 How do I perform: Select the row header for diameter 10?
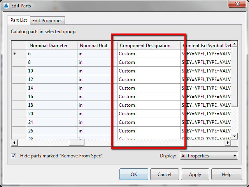coord(19,71)
